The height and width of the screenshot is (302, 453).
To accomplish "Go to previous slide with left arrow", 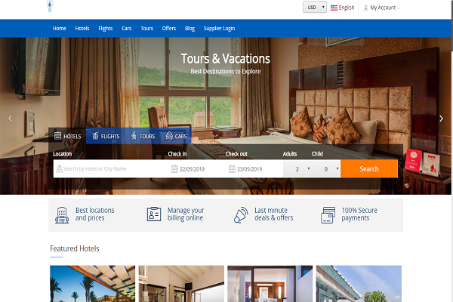I will (x=10, y=119).
